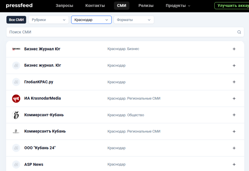Open ИА KrasnodarMedia media entry
The width and height of the screenshot is (249, 171).
click(42, 98)
